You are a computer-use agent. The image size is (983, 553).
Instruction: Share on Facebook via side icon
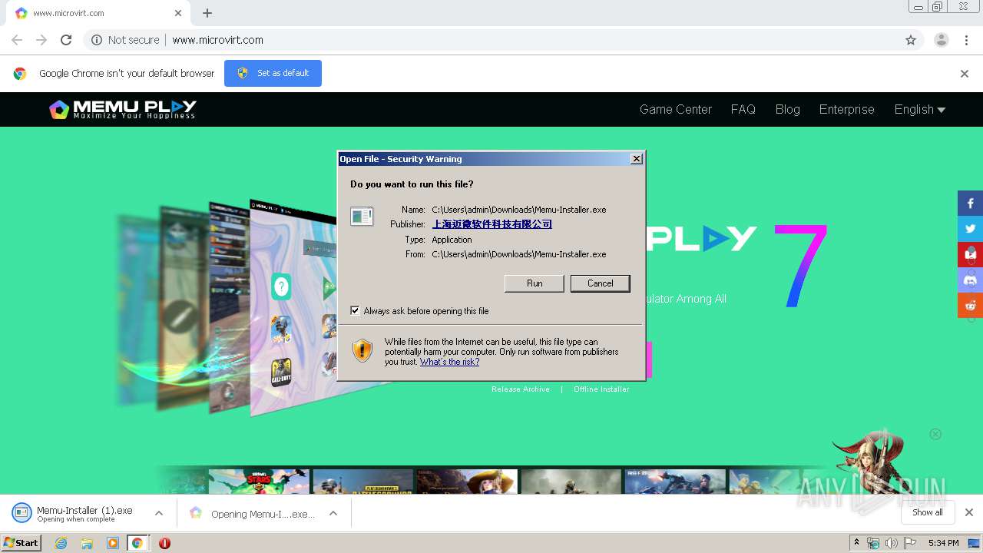(x=970, y=204)
